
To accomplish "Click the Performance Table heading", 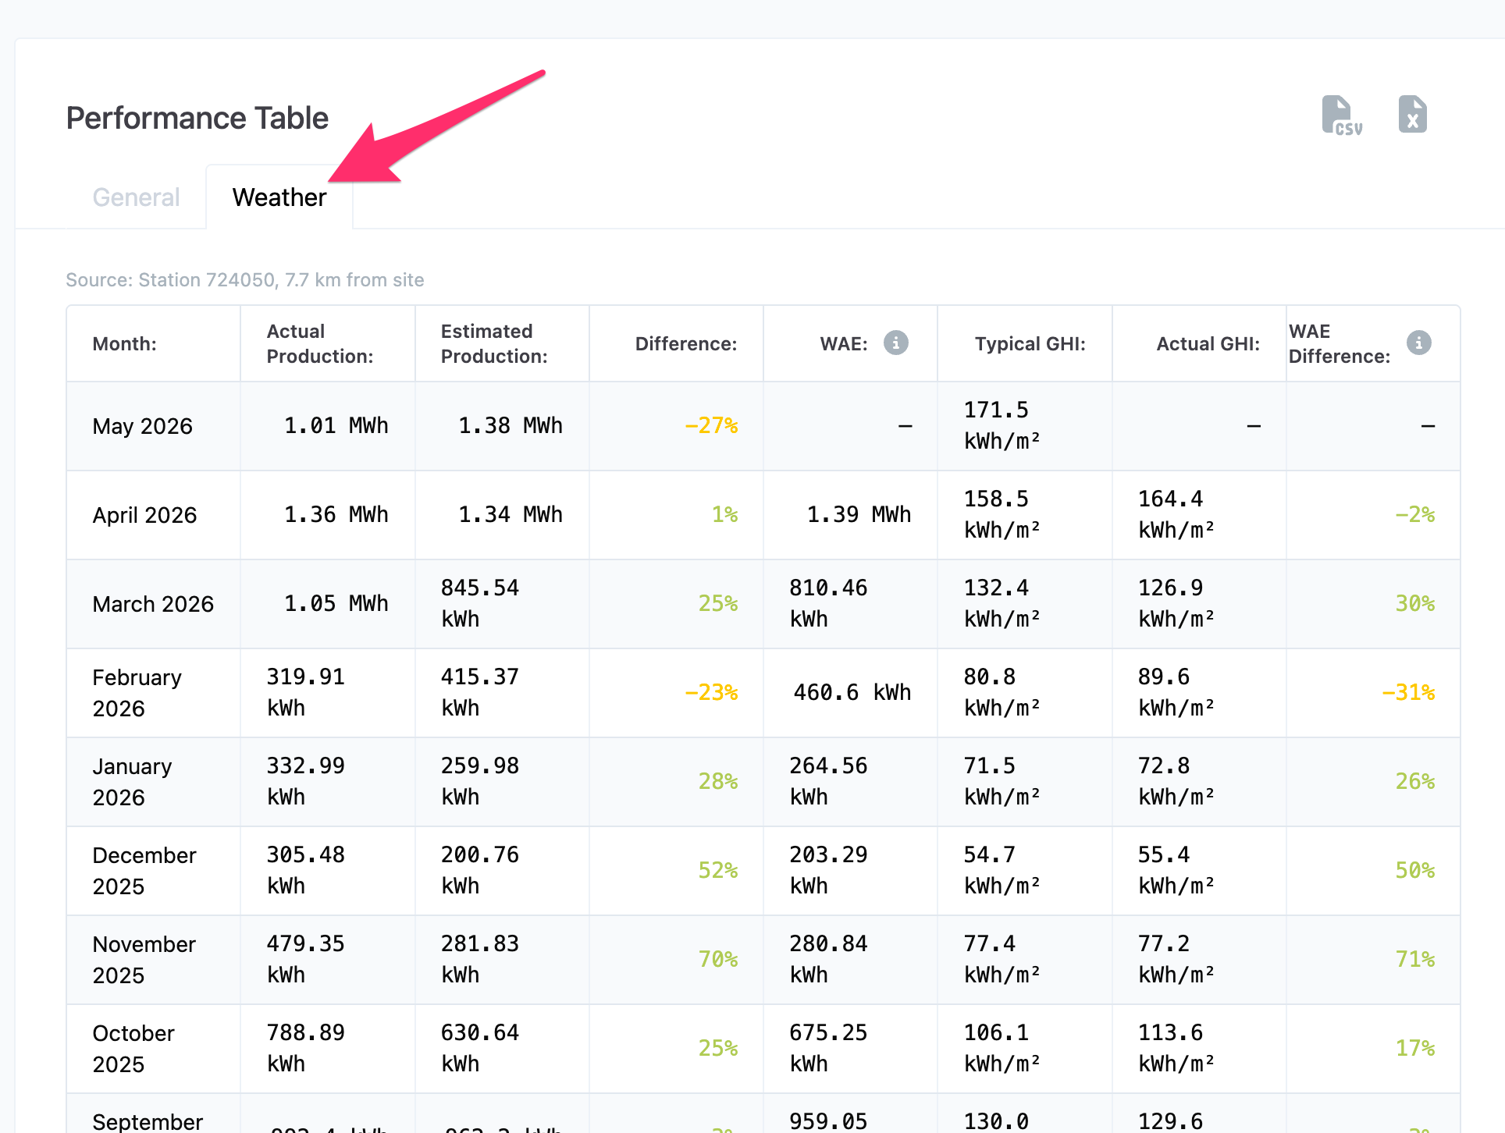I will pyautogui.click(x=197, y=119).
